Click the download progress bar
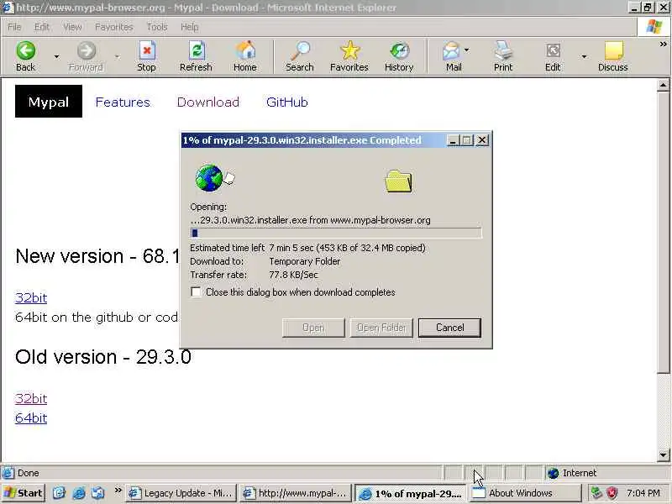The width and height of the screenshot is (672, 504). (x=336, y=234)
